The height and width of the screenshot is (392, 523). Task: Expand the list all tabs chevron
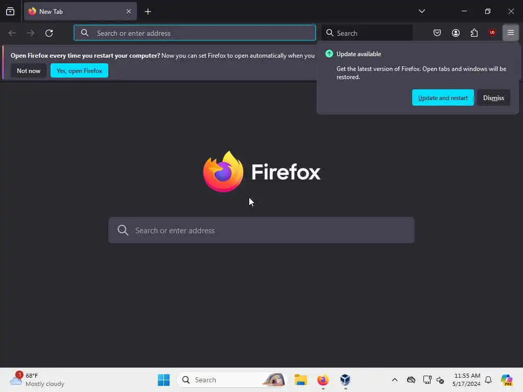(x=421, y=11)
